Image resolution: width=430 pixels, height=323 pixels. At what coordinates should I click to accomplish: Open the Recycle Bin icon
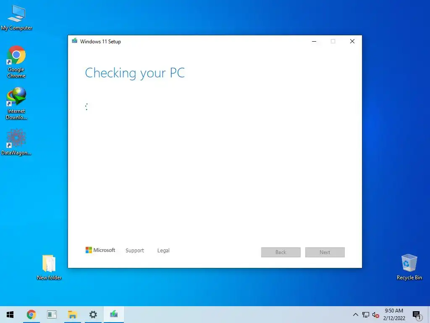pyautogui.click(x=409, y=267)
